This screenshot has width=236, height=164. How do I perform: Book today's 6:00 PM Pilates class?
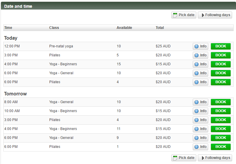point(221,82)
